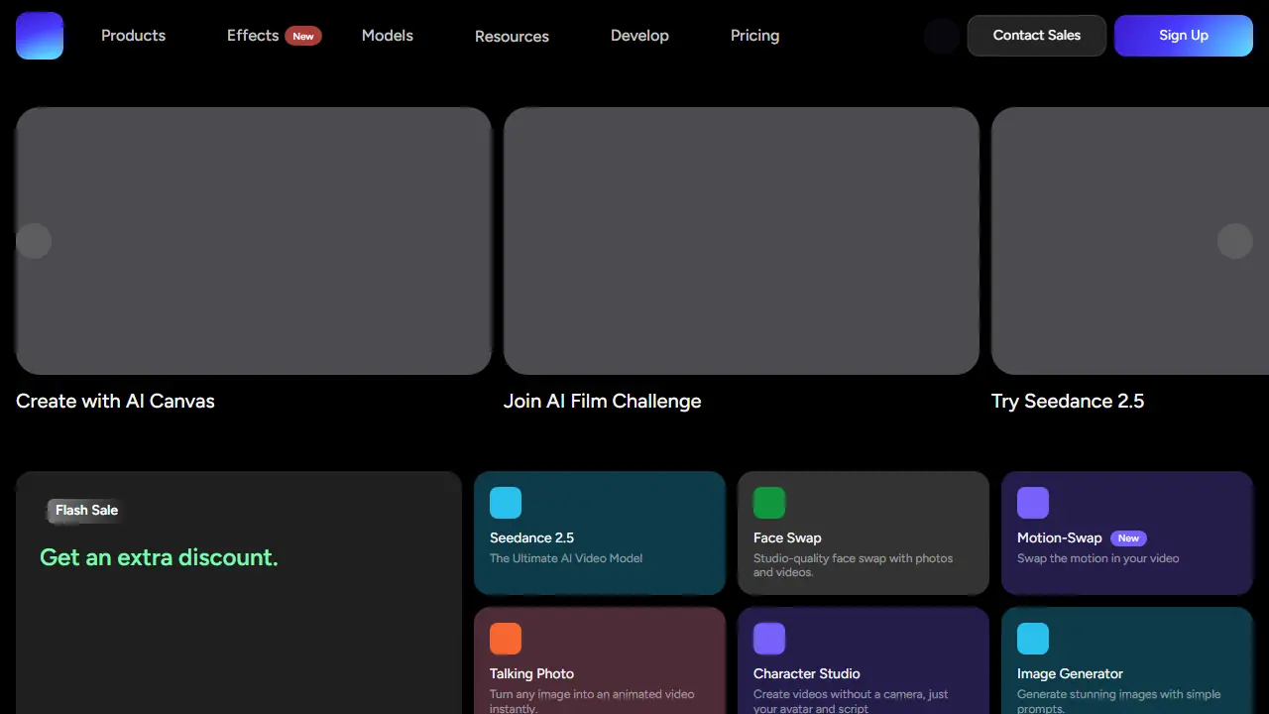Click the Seedance 2.5 card title
The height and width of the screenshot is (714, 1269).
coord(531,537)
